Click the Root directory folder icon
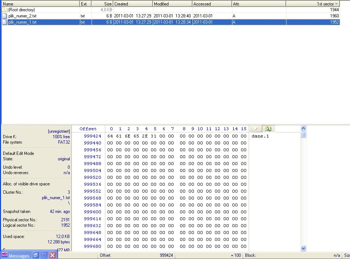The height and width of the screenshot is (259, 350). tap(5, 10)
